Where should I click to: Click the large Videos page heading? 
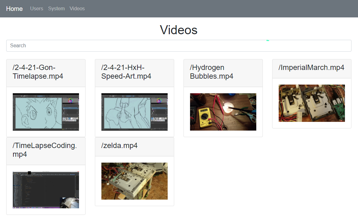(179, 30)
